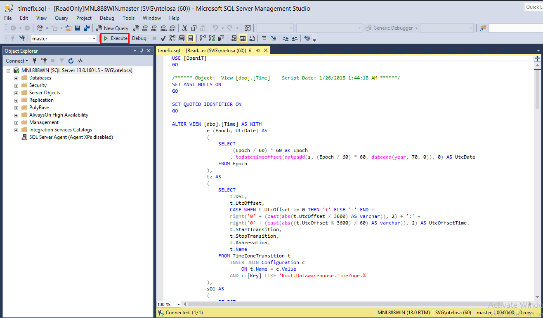Collapse the MNL888WIN server node
Screen dimensions: 543x318
(8, 70)
